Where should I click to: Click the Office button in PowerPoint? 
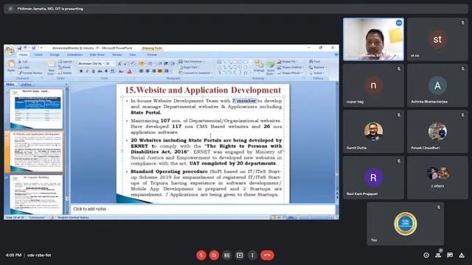click(10, 51)
